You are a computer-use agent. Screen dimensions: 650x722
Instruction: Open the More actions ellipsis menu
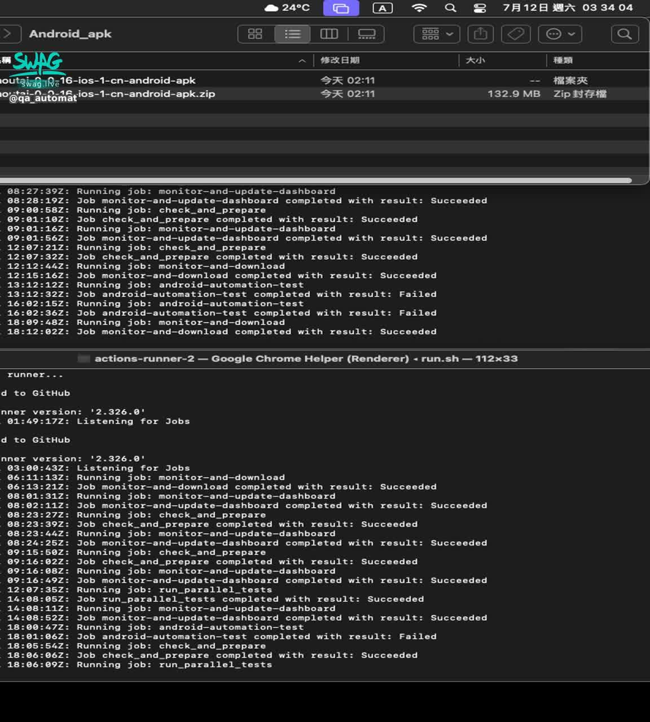(x=560, y=34)
